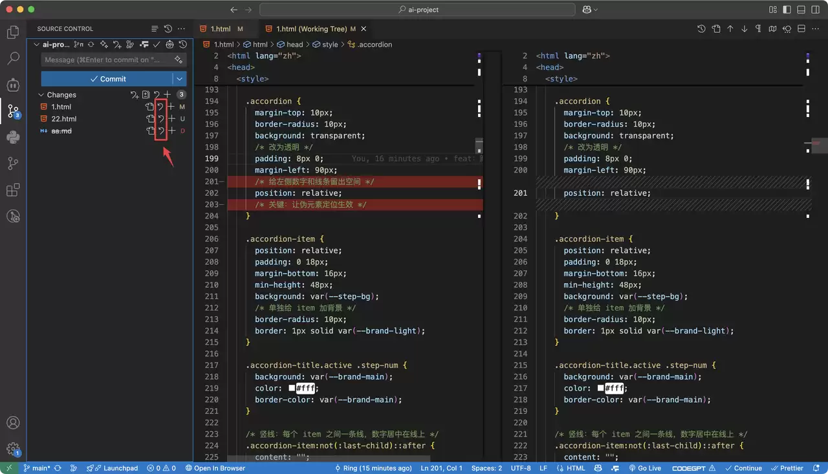
Task: Discard changes for 1.html
Action: [160, 107]
